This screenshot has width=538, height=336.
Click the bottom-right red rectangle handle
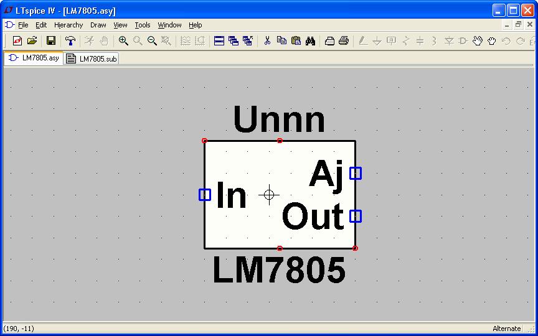pyautogui.click(x=355, y=248)
